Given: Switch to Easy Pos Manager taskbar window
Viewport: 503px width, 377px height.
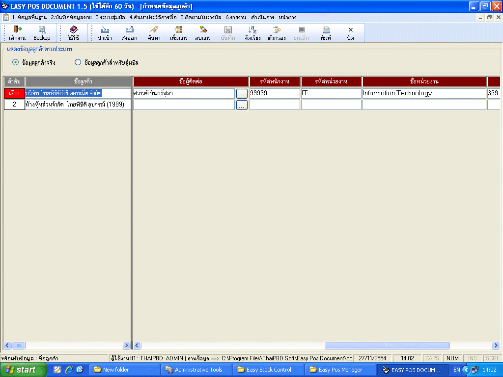Looking at the screenshot, I should 340,370.
